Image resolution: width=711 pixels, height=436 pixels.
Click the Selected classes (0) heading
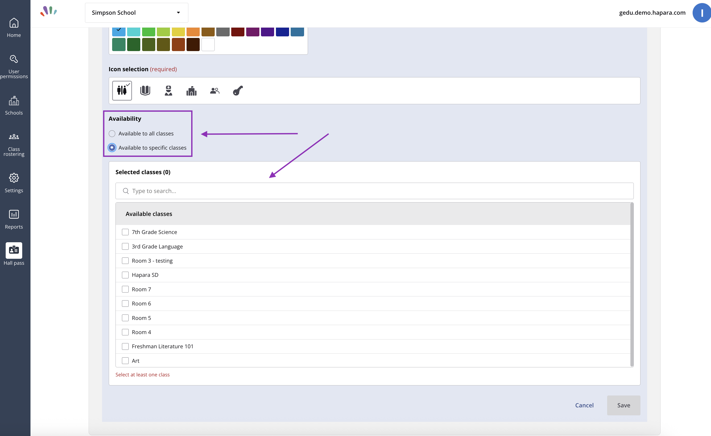[143, 172]
